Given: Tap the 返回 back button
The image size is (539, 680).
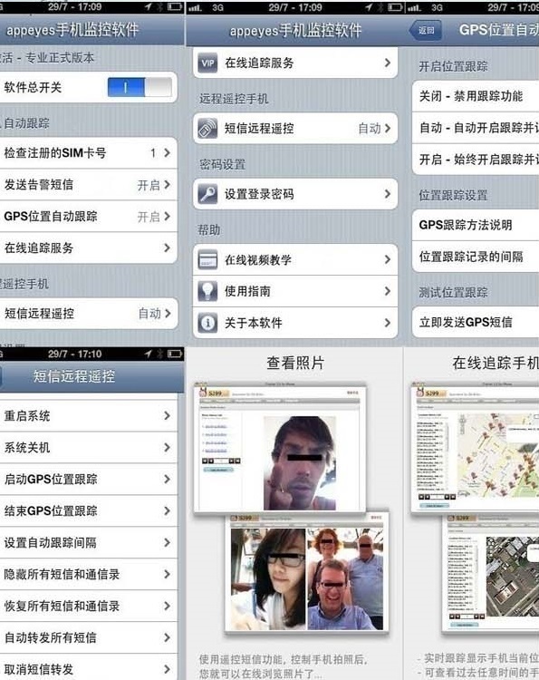Looking at the screenshot, I should click(x=426, y=30).
